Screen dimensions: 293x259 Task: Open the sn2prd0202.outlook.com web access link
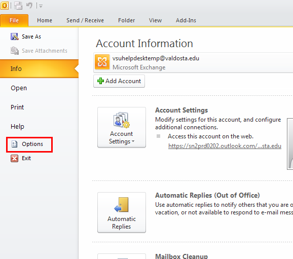225,146
